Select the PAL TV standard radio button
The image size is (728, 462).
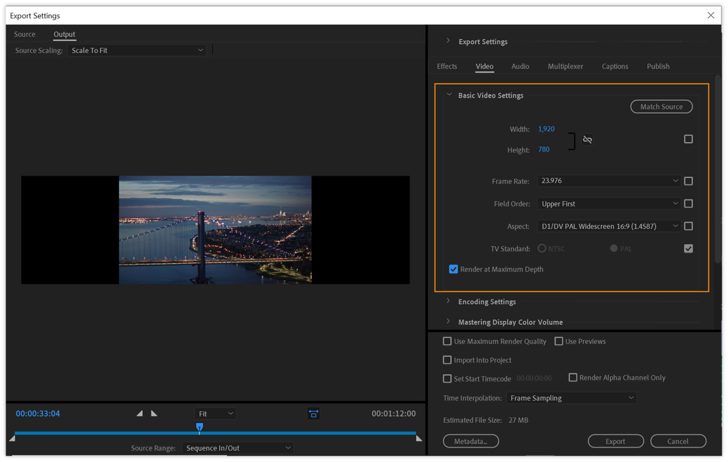(613, 248)
